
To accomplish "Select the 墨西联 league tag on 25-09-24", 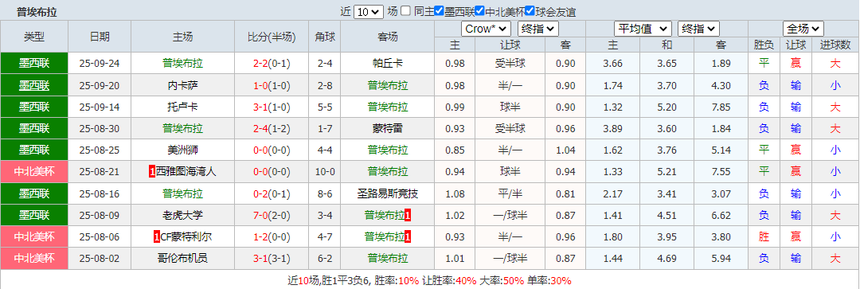I will click(x=34, y=64).
